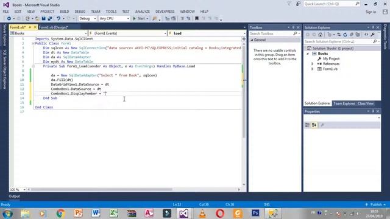
Task: Open the PROJECT menu
Action: (x=48, y=12)
